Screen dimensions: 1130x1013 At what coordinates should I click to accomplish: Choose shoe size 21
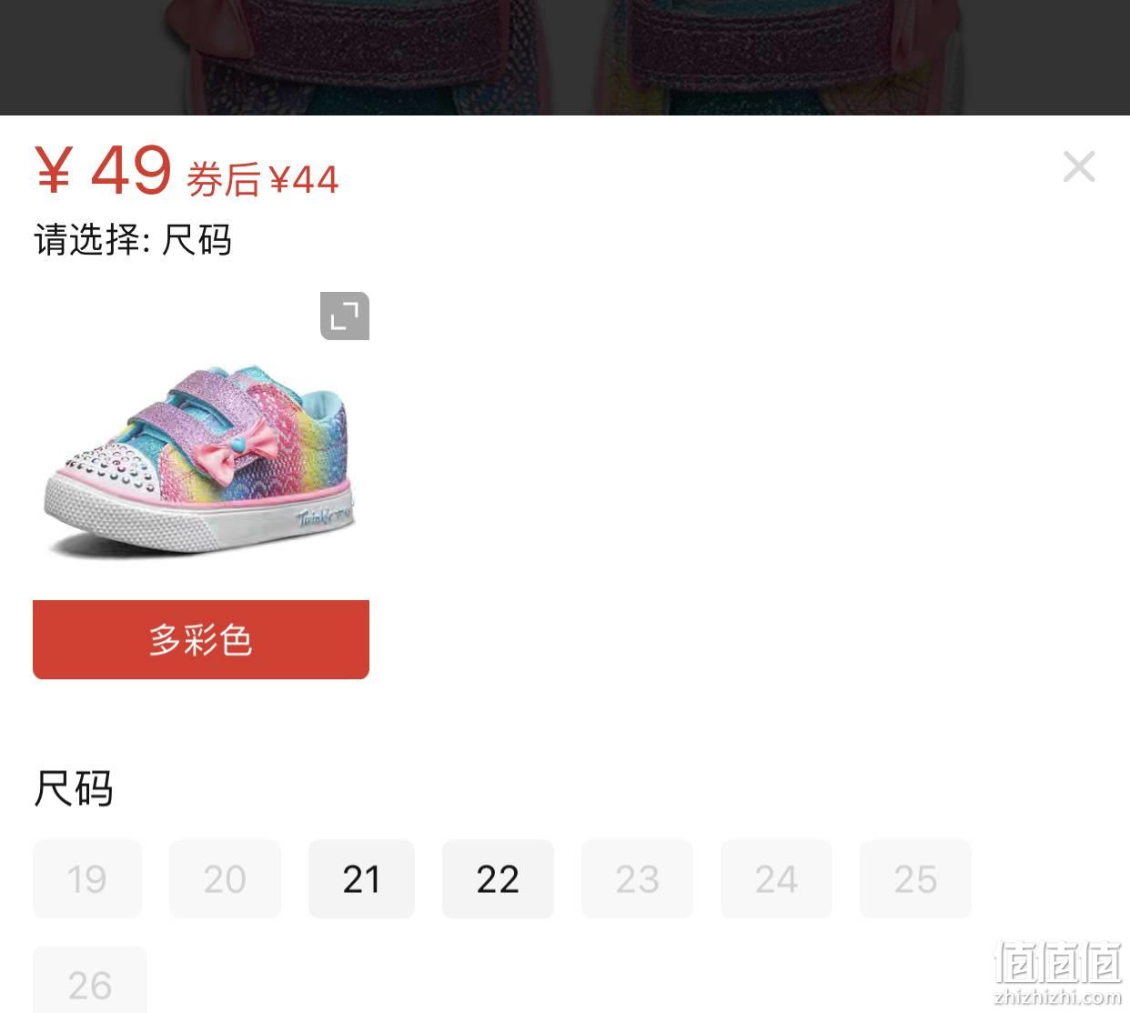361,879
